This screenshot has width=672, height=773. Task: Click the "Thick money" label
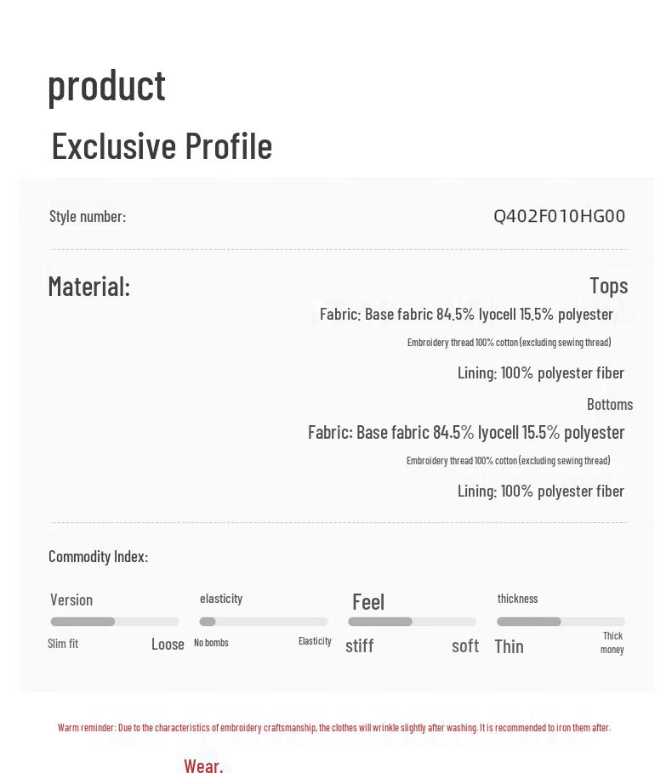(612, 643)
